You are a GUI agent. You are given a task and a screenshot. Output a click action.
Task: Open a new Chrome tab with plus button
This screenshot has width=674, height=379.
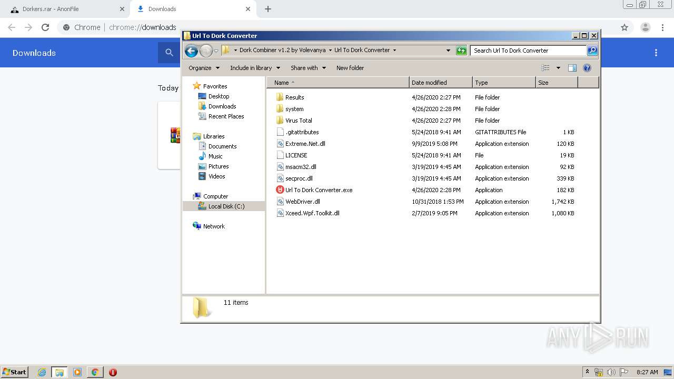coord(268,9)
